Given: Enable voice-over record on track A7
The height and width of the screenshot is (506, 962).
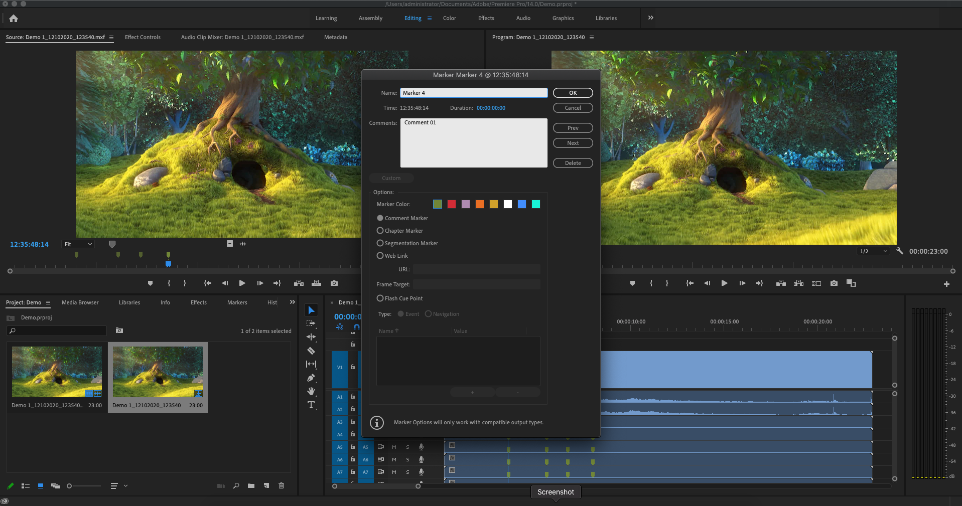Looking at the screenshot, I should [421, 472].
